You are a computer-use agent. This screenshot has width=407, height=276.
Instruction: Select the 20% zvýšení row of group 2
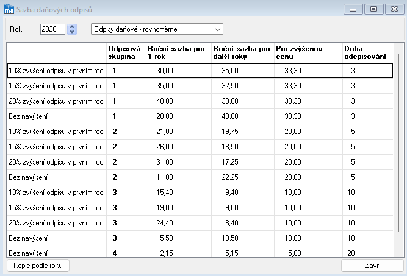pyautogui.click(x=200, y=162)
